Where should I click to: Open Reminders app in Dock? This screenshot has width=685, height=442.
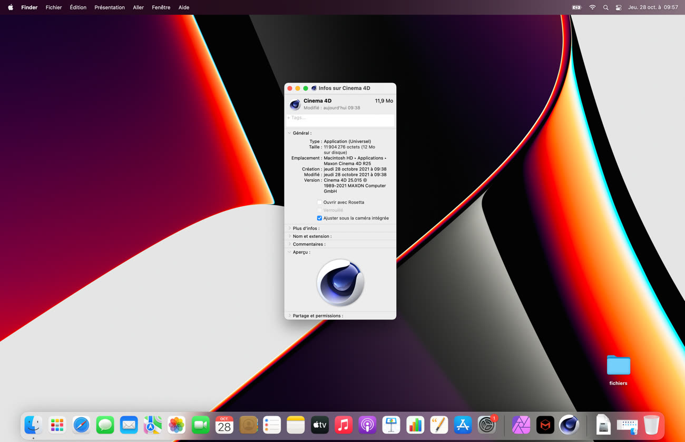pyautogui.click(x=272, y=425)
